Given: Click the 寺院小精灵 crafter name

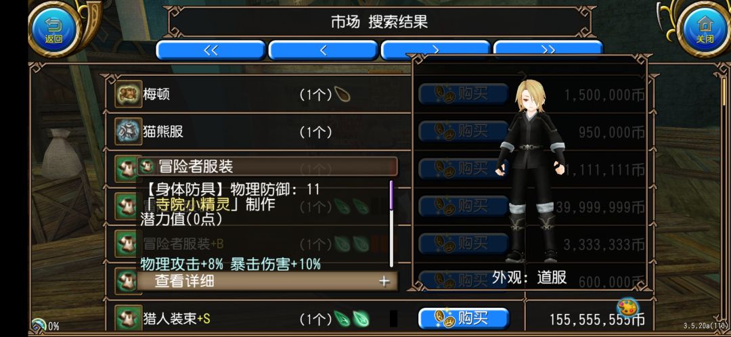Looking at the screenshot, I should pyautogui.click(x=200, y=204).
